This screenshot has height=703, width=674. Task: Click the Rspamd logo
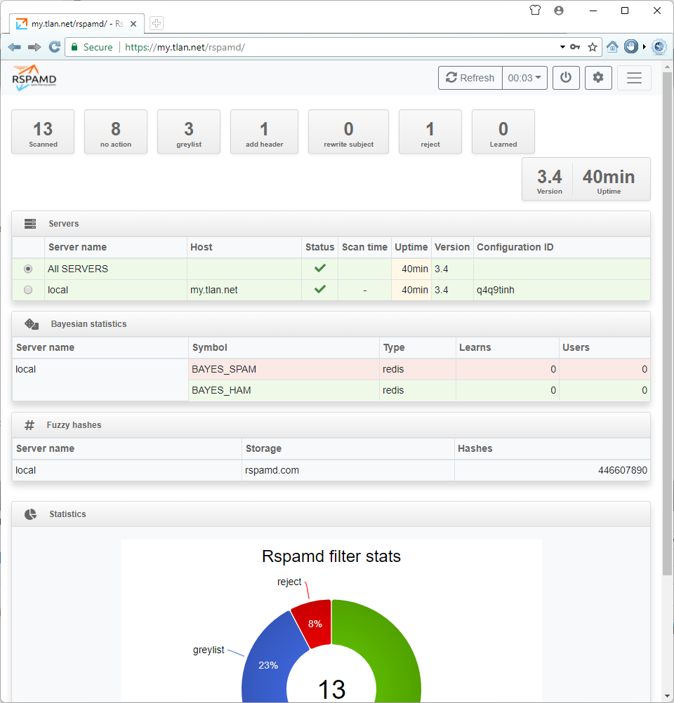[34, 78]
